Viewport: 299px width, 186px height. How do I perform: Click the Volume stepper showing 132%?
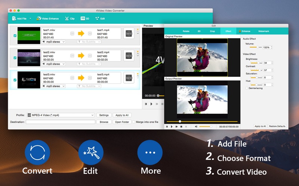(x=268, y=47)
